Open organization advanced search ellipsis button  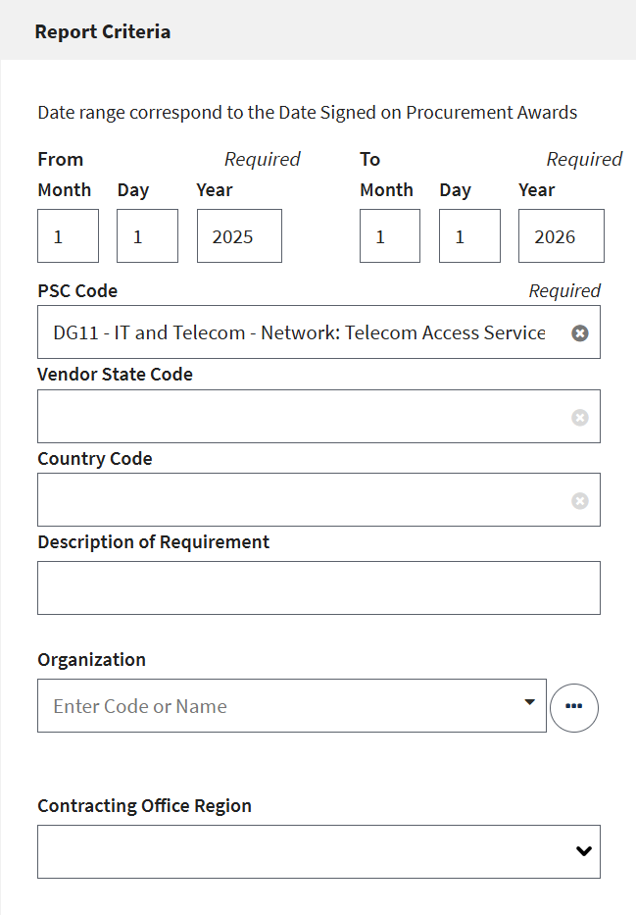[x=574, y=708]
